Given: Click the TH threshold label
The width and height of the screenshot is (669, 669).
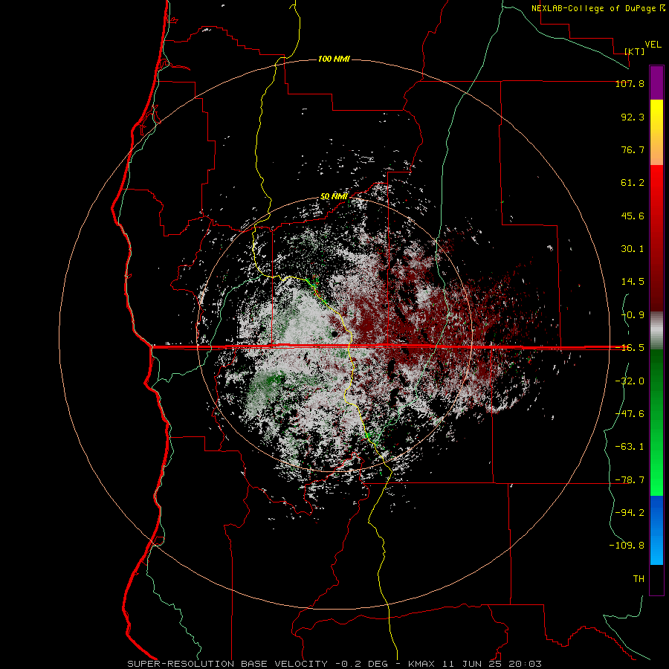Looking at the screenshot, I should 639,579.
